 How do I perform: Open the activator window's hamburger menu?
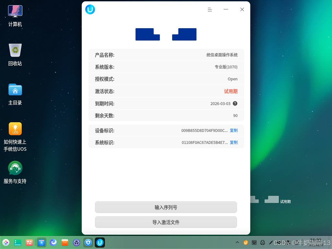tap(210, 9)
